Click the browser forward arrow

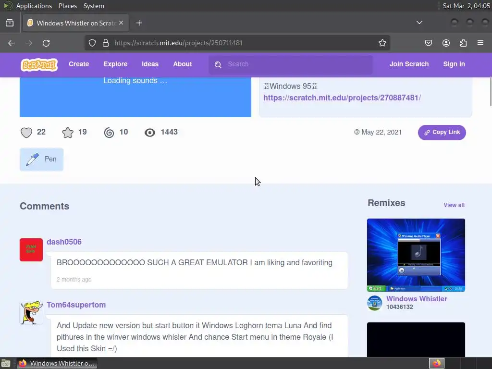tap(29, 43)
